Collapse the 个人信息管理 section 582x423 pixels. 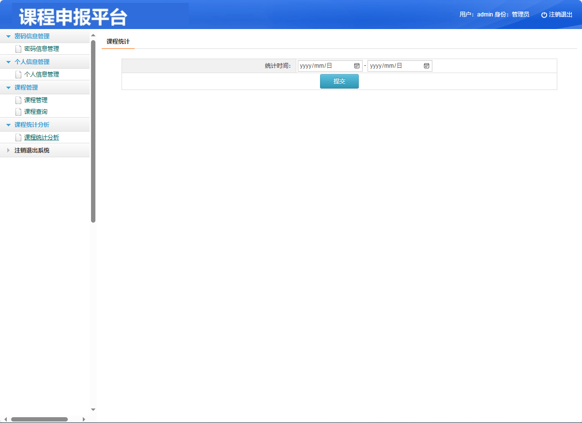tap(8, 61)
